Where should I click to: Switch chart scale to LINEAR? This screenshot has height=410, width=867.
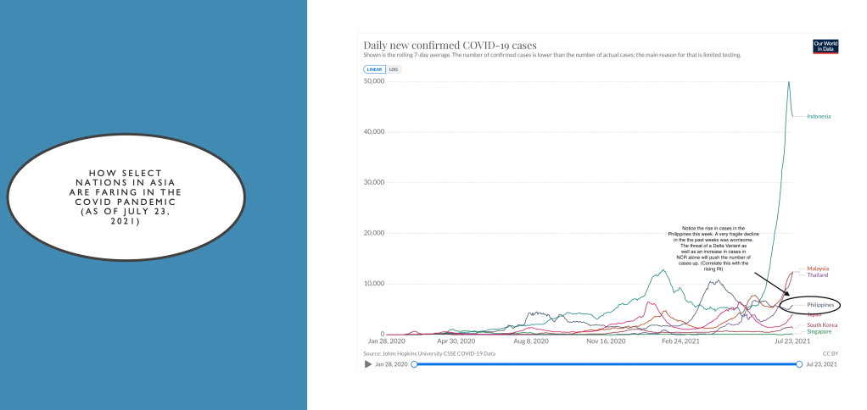tap(374, 69)
